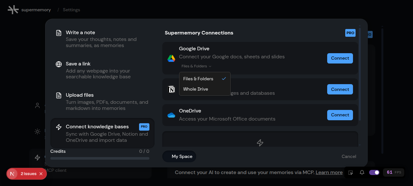Click the PRO badge on Connect knowledge bases
The width and height of the screenshot is (413, 186).
click(144, 127)
